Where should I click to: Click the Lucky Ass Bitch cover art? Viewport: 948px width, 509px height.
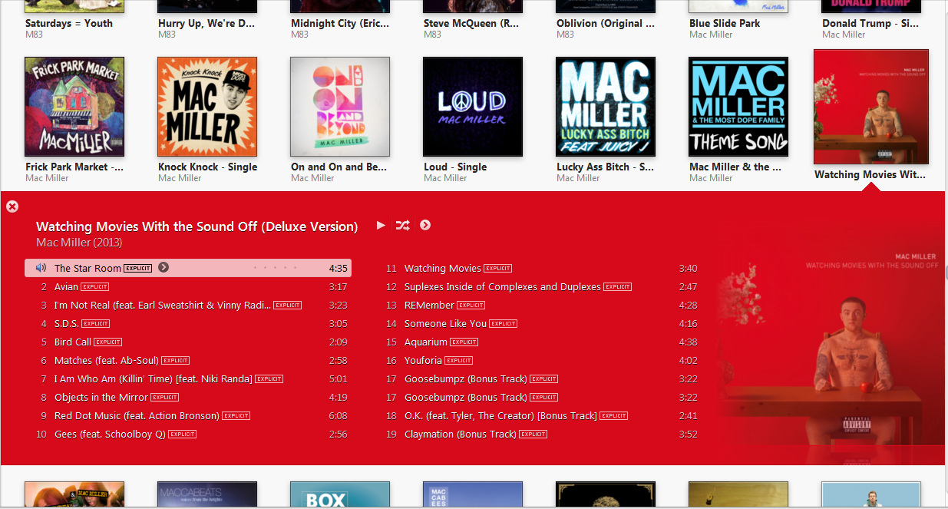click(606, 107)
